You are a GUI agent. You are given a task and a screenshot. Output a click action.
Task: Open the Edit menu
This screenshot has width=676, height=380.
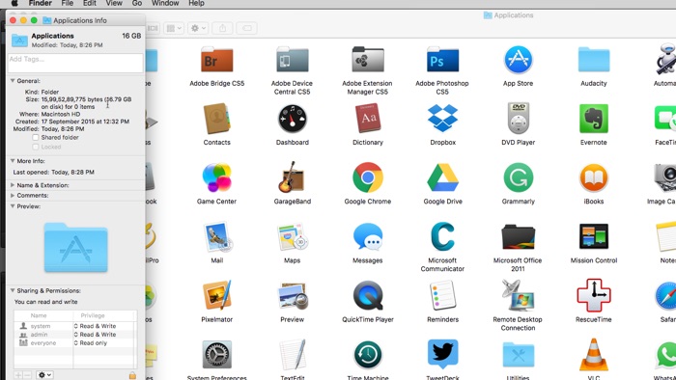(x=89, y=4)
